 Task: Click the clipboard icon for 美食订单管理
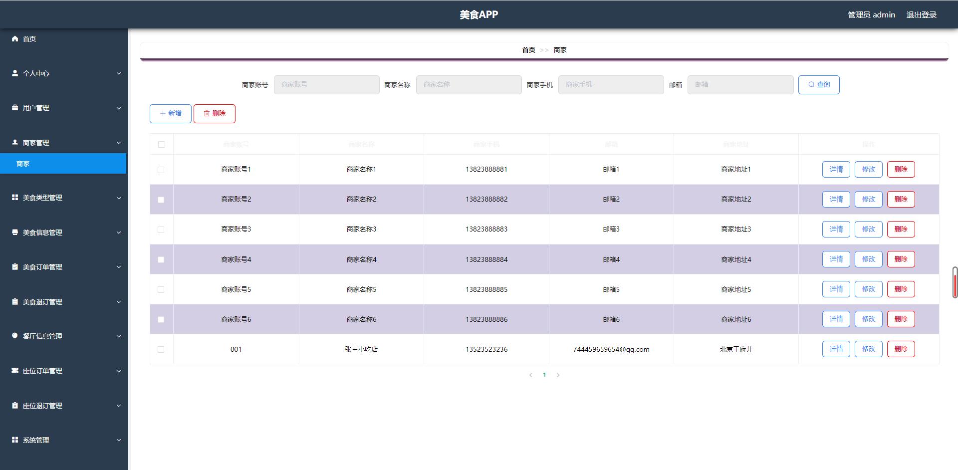click(x=15, y=267)
